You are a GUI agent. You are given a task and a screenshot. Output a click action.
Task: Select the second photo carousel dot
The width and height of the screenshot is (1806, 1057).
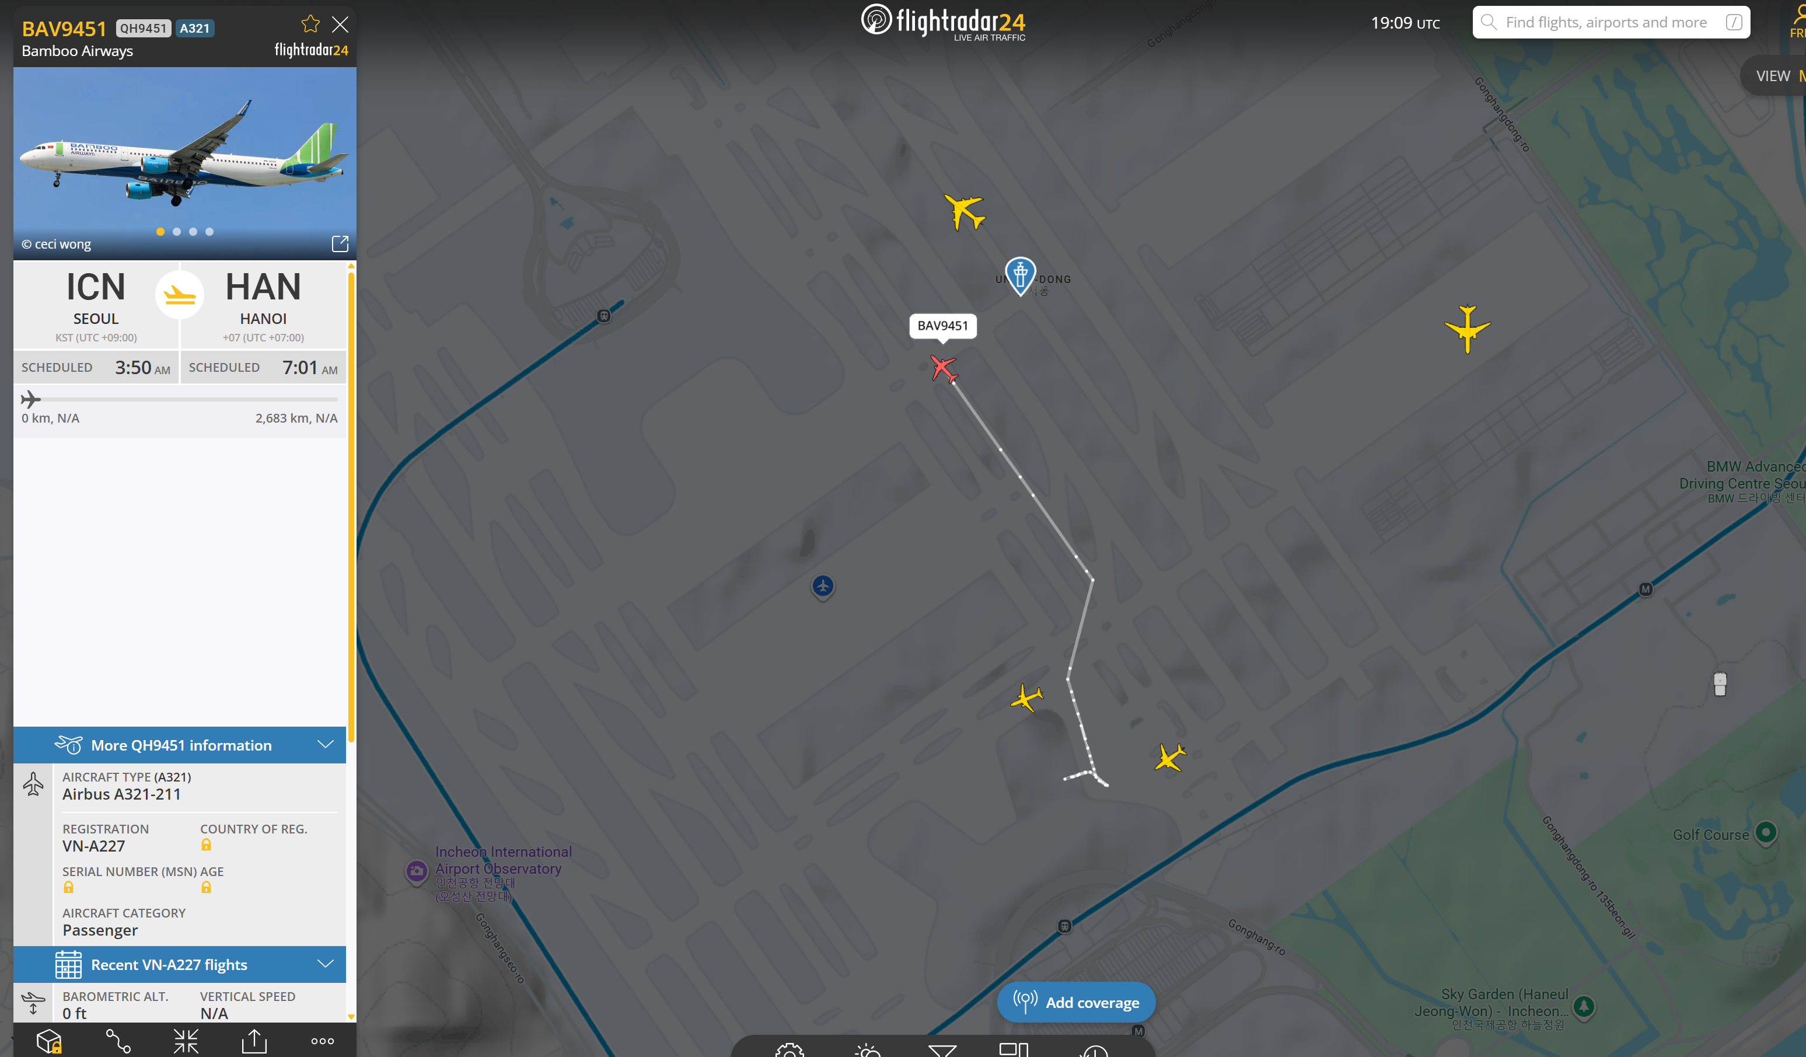[177, 232]
